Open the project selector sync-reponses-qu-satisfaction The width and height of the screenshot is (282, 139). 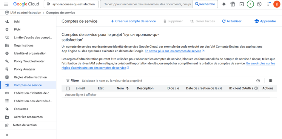click(71, 4)
